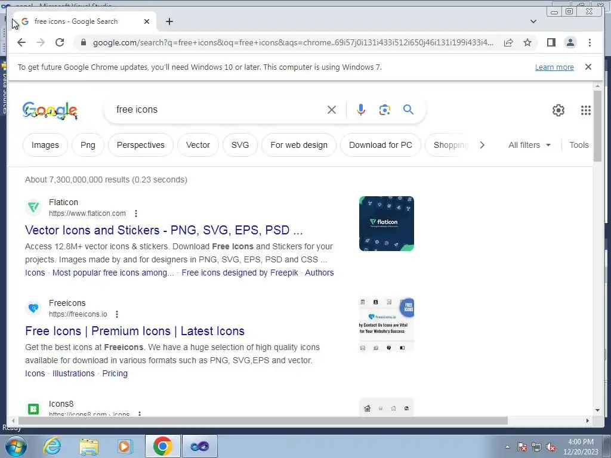Click the muted volume tray icon
This screenshot has height=458, width=611.
[x=551, y=447]
